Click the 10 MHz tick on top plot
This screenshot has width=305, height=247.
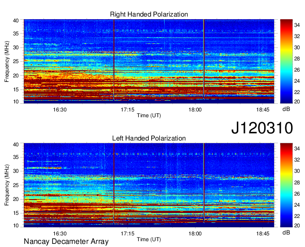(x=16, y=102)
